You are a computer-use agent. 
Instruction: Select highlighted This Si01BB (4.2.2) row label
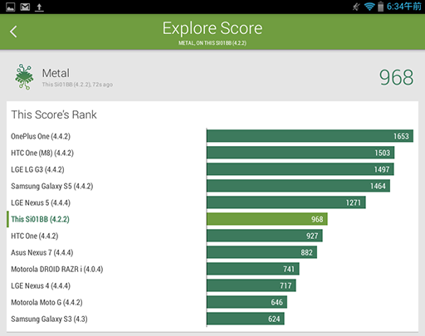click(41, 219)
